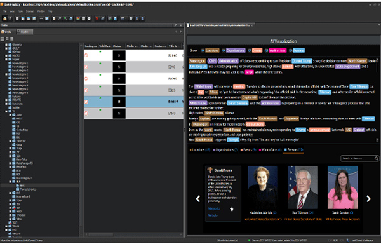381x244 pixels.
Task: Expand the TRASH folder node
Action: (6, 226)
